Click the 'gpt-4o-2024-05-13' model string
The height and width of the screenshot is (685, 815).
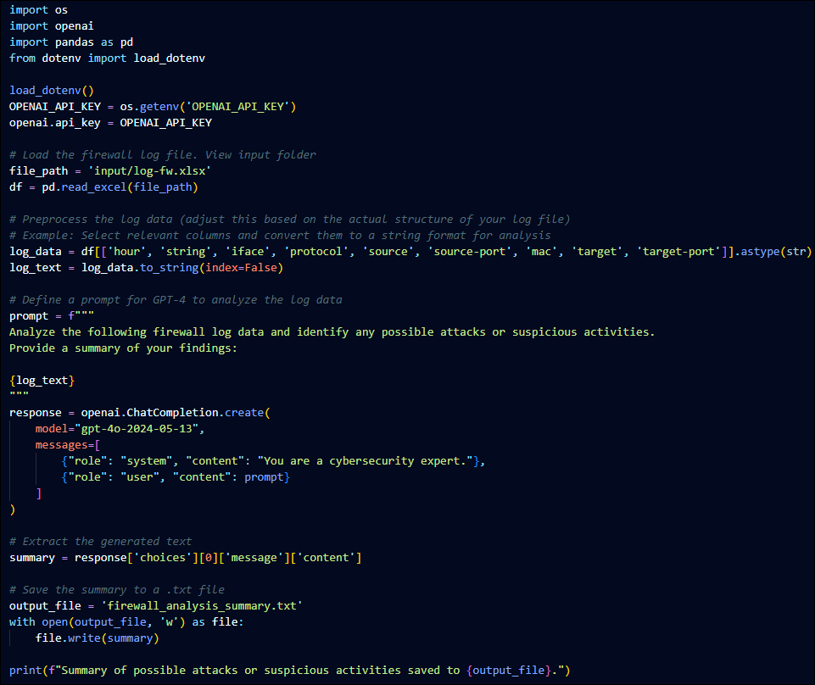tap(137, 429)
